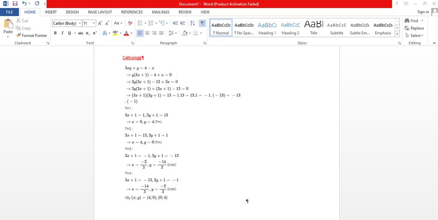Sort text A to Z icon

coord(193,23)
